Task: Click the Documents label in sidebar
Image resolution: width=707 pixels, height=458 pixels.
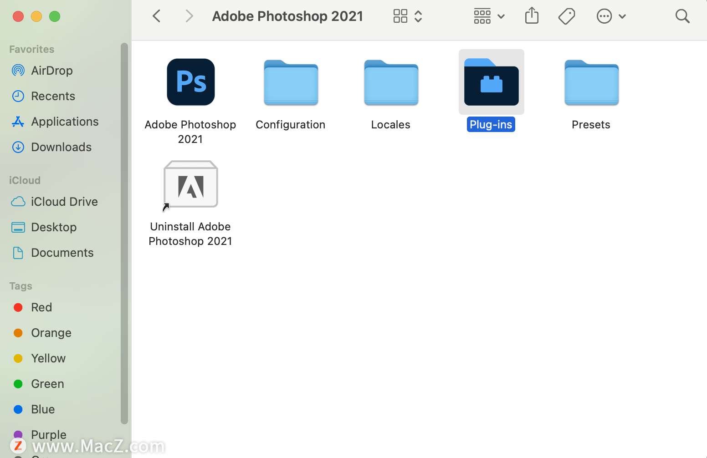Action: coord(62,253)
